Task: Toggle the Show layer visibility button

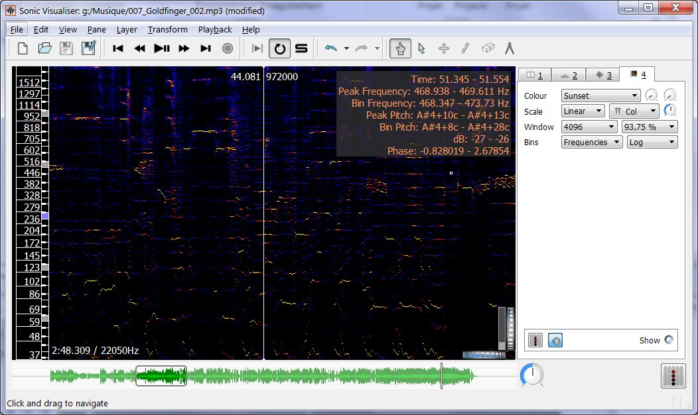Action: 669,340
